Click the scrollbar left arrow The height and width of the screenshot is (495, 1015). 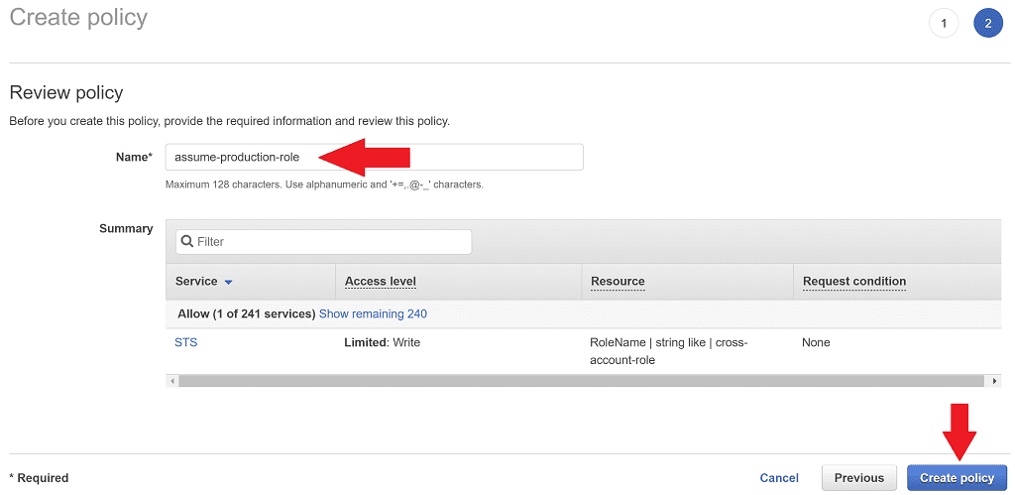pos(172,381)
